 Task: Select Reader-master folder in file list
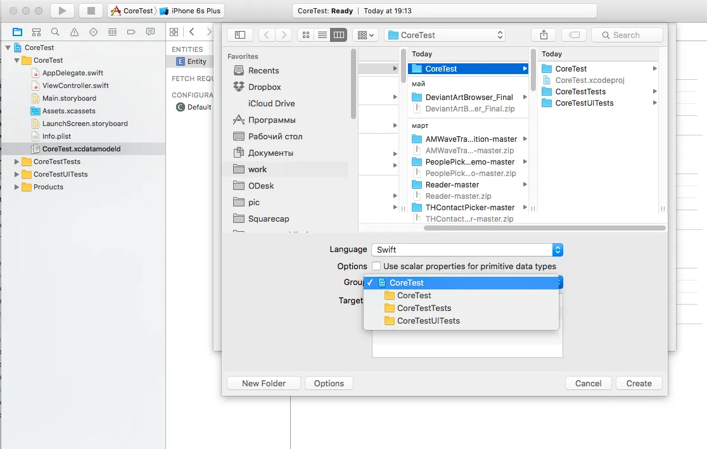point(469,184)
